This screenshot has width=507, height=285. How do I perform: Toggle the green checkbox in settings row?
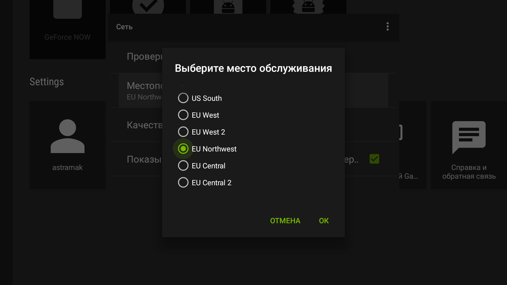pos(374,159)
